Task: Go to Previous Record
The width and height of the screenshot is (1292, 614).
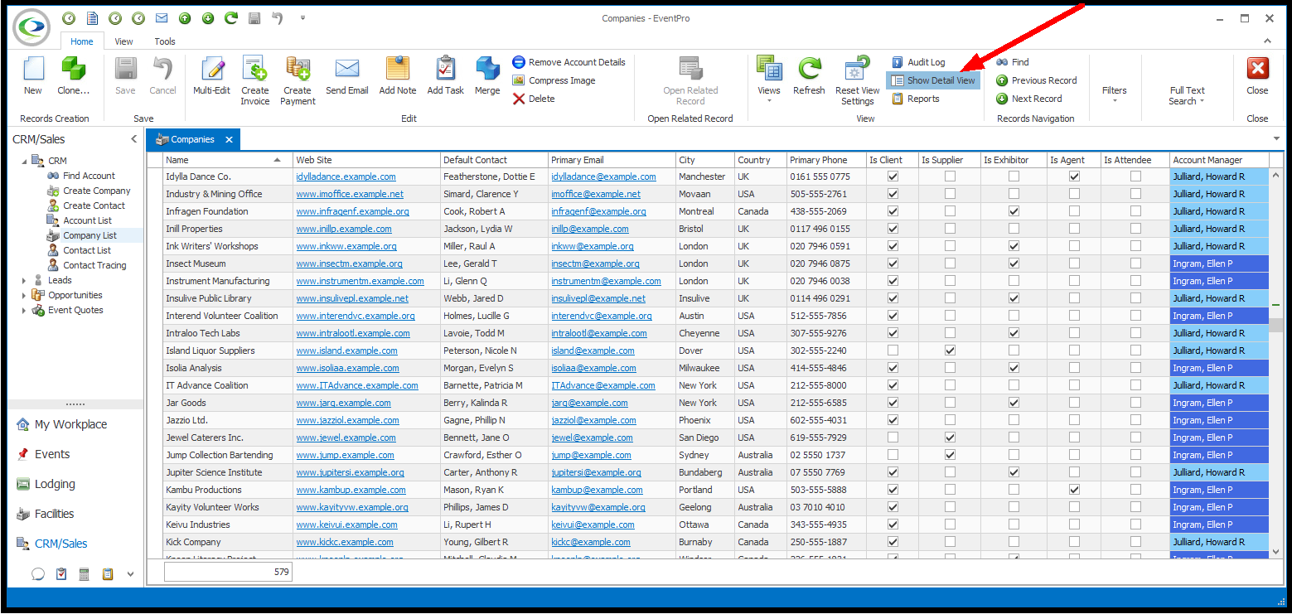Action: pyautogui.click(x=1036, y=80)
